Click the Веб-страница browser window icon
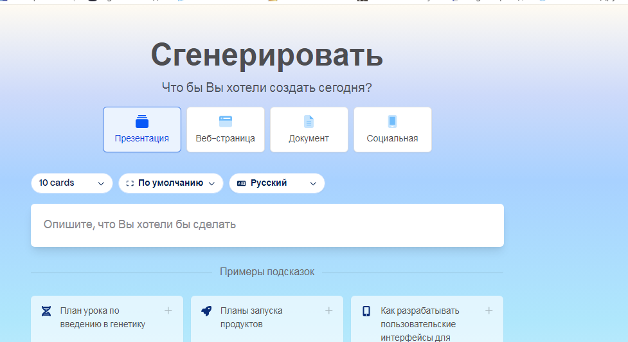Image resolution: width=628 pixels, height=342 pixels. point(226,122)
